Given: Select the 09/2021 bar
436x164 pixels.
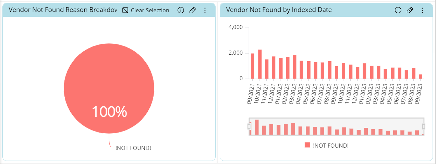Looking at the screenshot, I should (x=253, y=66).
